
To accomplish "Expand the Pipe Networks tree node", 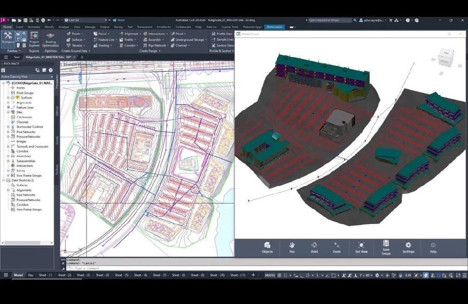I will click(8, 132).
